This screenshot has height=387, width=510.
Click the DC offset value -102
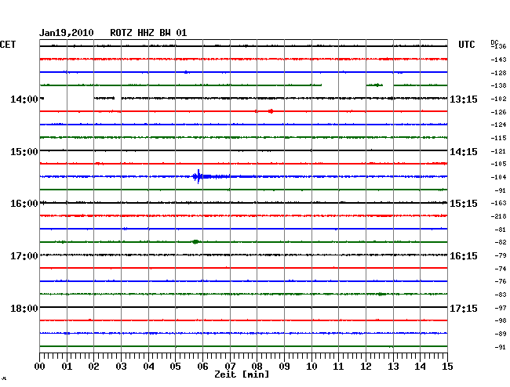tap(498, 99)
